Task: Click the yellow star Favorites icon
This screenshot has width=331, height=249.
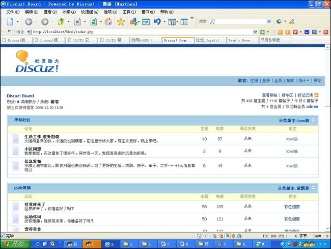Action: tap(121, 21)
